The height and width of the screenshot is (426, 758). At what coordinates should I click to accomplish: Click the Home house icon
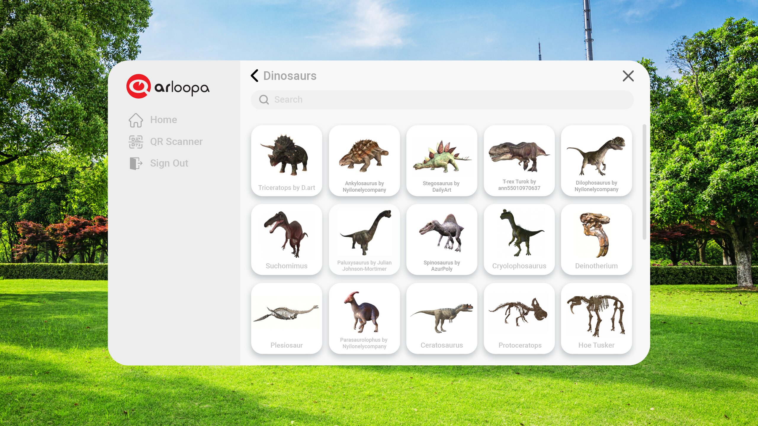[x=136, y=120]
